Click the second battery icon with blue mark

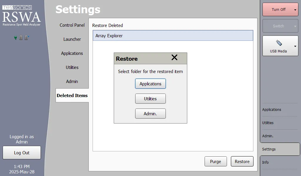click(26, 38)
